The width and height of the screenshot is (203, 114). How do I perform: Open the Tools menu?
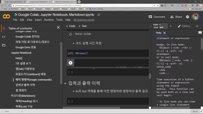pos(59,20)
